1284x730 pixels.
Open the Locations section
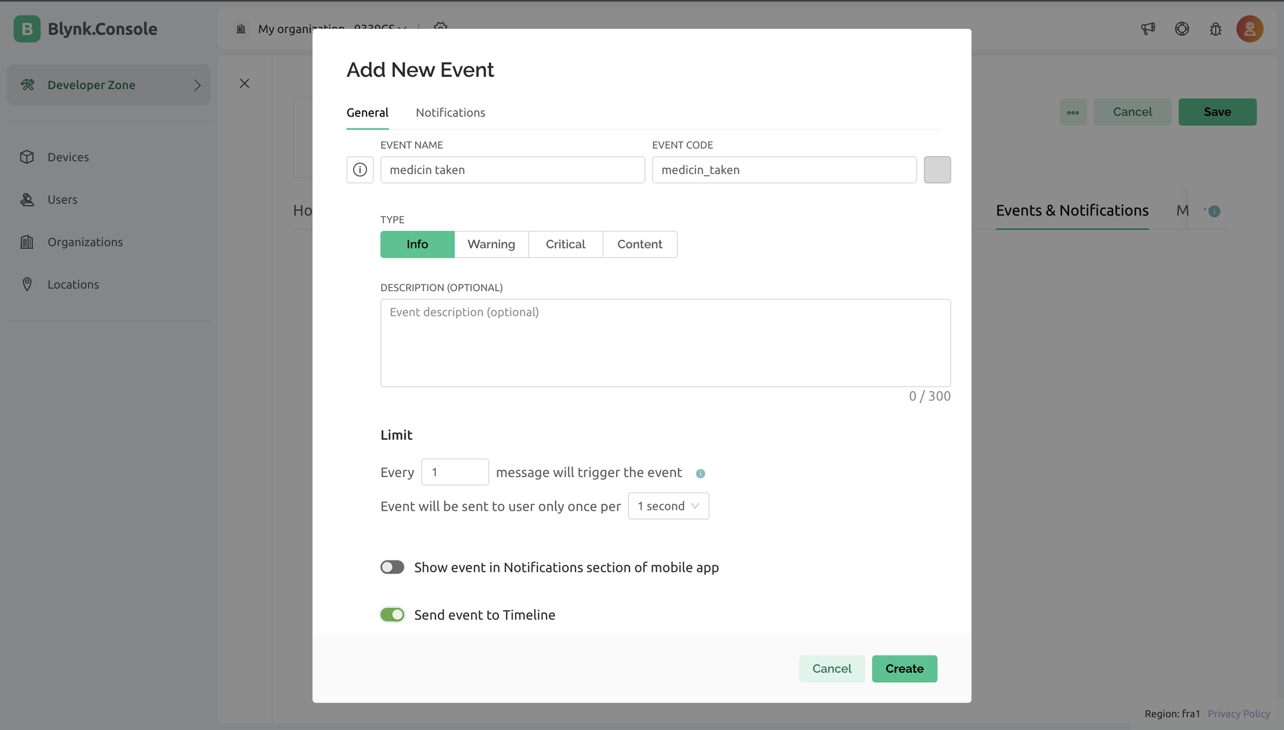pos(73,284)
